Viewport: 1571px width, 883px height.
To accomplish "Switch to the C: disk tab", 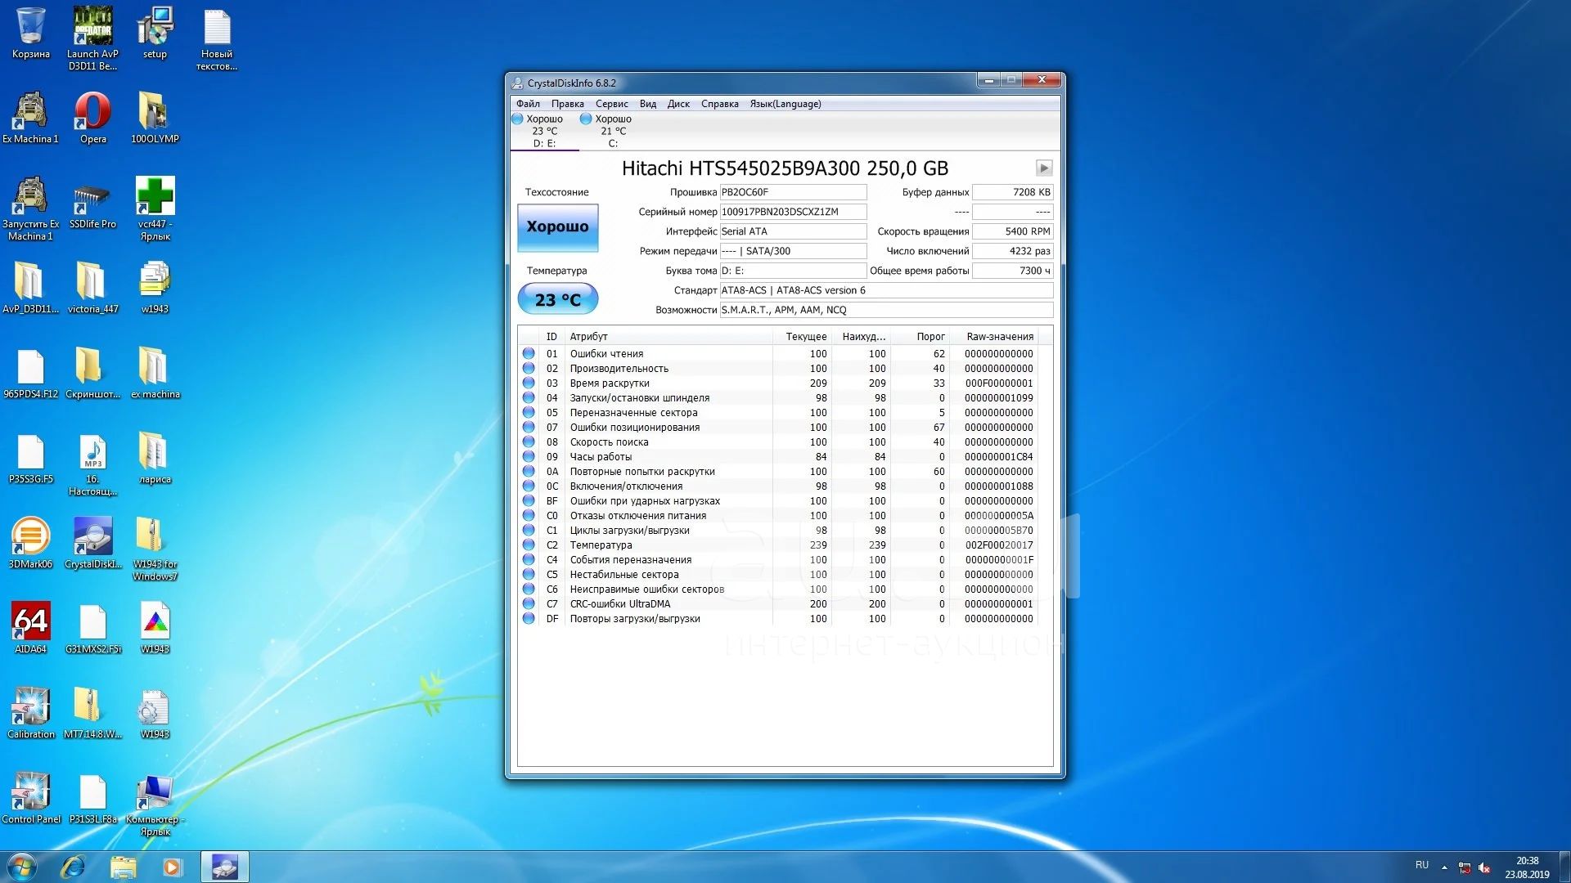I will coord(613,131).
